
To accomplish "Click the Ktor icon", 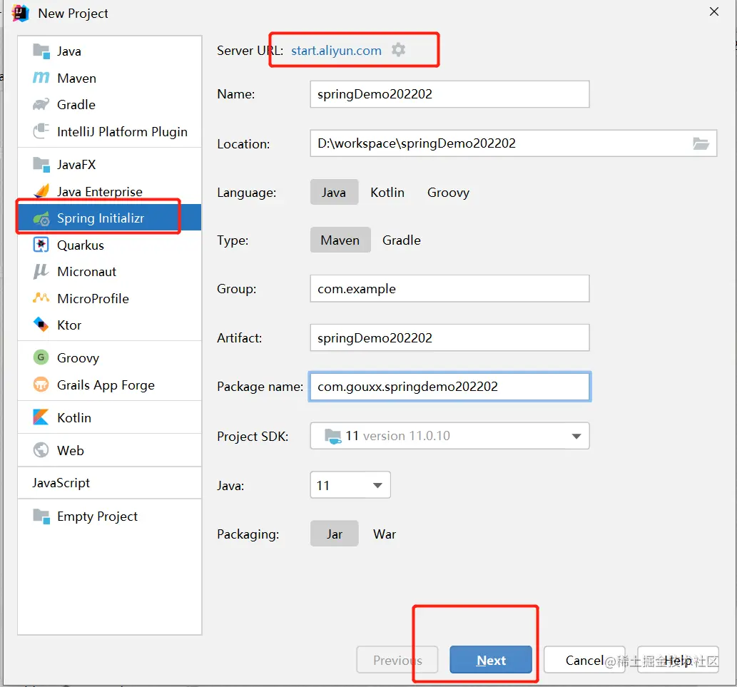I will pyautogui.click(x=41, y=324).
